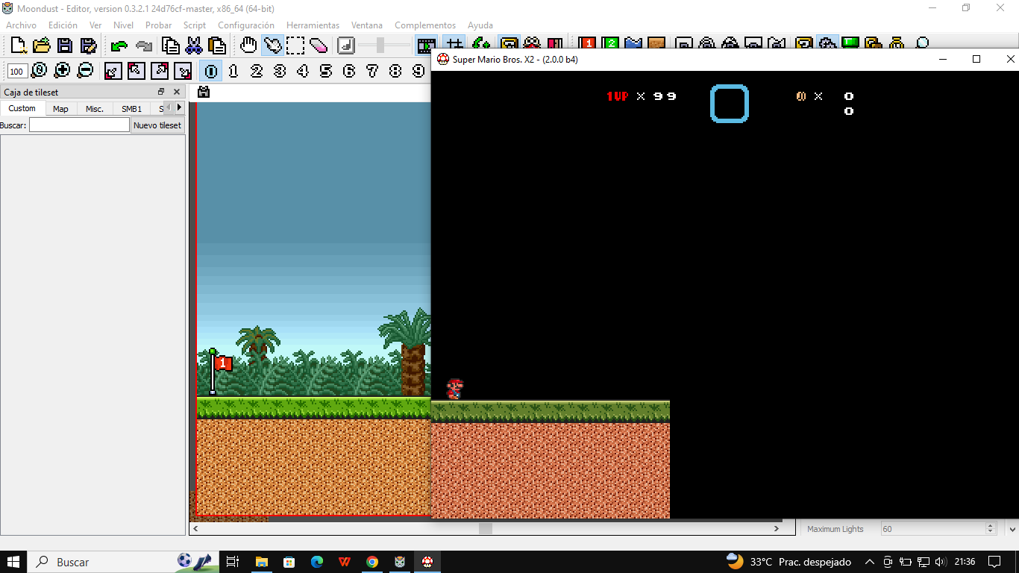Switch to section 1

click(233, 71)
